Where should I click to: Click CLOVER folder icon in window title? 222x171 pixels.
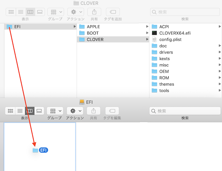[x=76, y=3]
